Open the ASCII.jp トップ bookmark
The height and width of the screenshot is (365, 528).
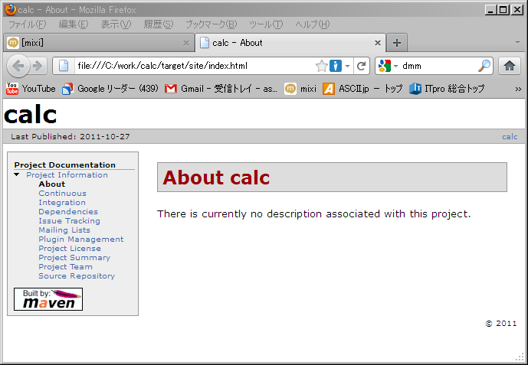(362, 89)
